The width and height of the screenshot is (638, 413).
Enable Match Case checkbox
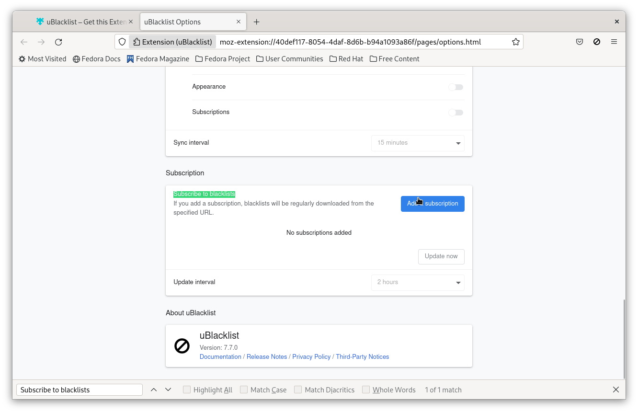coord(244,390)
